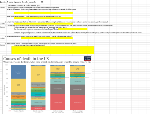Select the 'Media coverage: New York Times' axis label

tap(58, 112)
